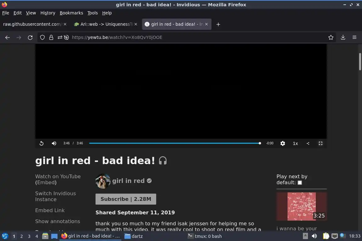This screenshot has height=241, width=362.
Task: Switch to workspace 2 in taskbar
Action: (21, 236)
